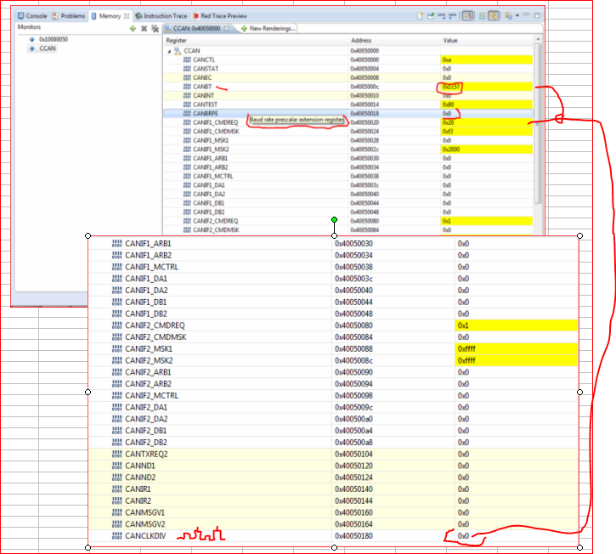616x554 pixels.
Task: Collapse the CCAN peripheral tree node
Action: [169, 51]
